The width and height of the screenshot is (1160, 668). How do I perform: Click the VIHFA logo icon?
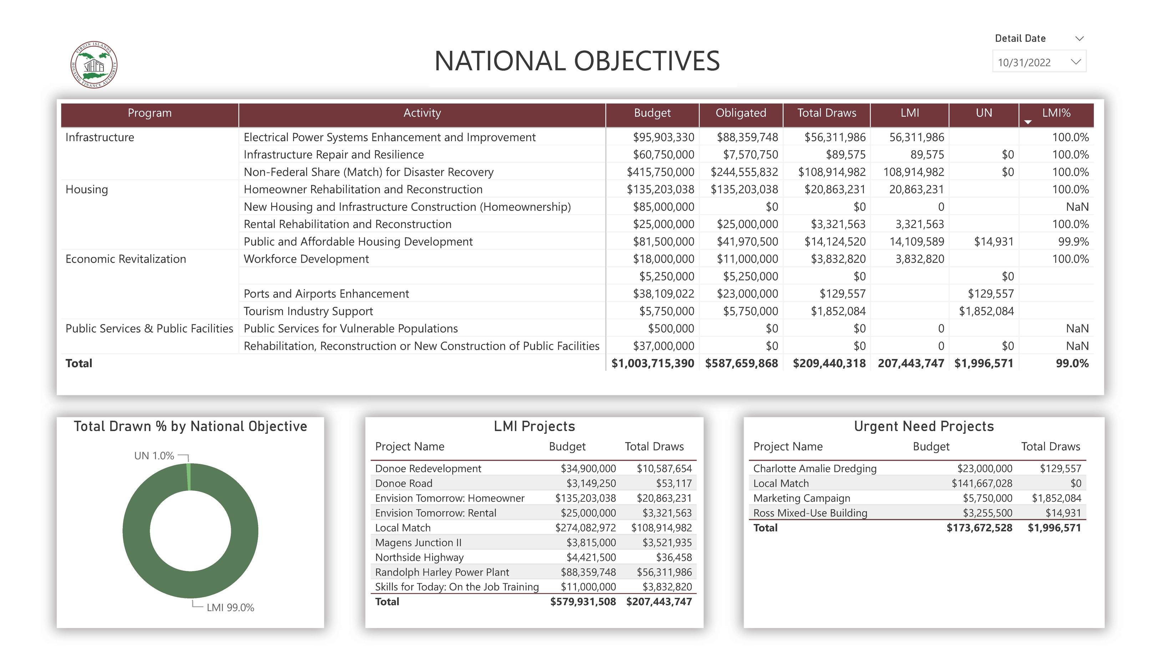click(94, 65)
